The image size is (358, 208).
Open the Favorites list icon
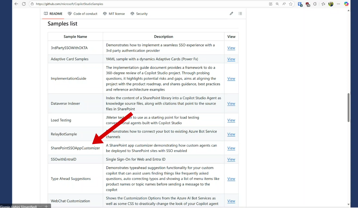coord(323,4)
